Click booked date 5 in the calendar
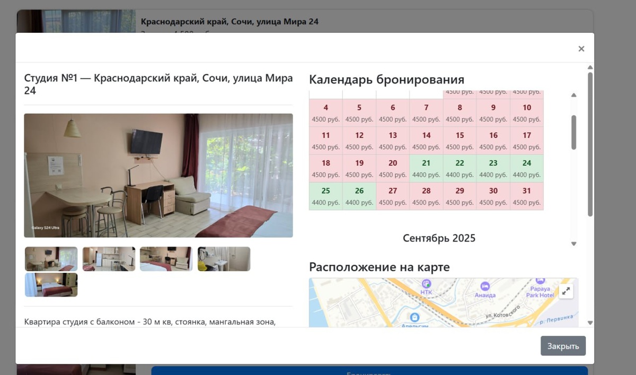 coord(359,113)
